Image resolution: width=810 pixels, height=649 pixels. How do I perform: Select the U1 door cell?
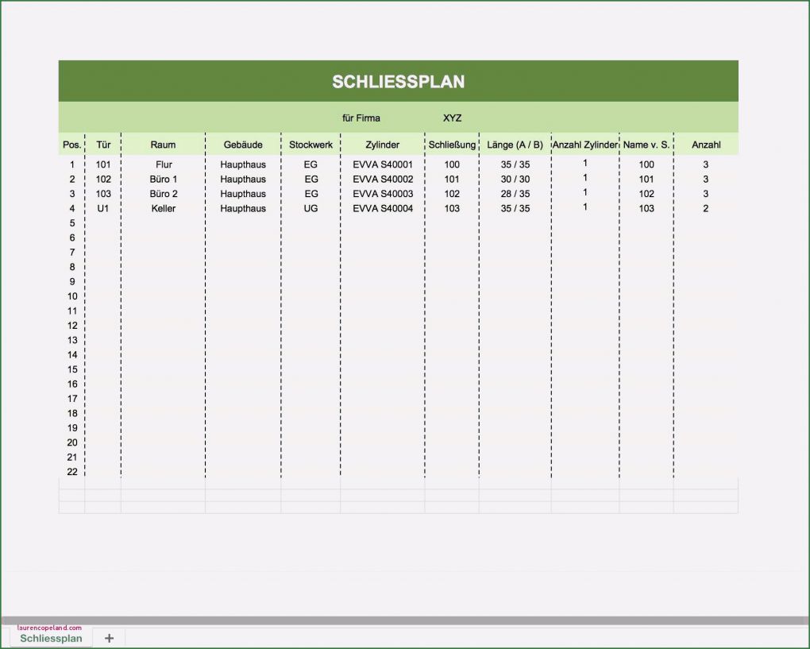[x=102, y=208]
